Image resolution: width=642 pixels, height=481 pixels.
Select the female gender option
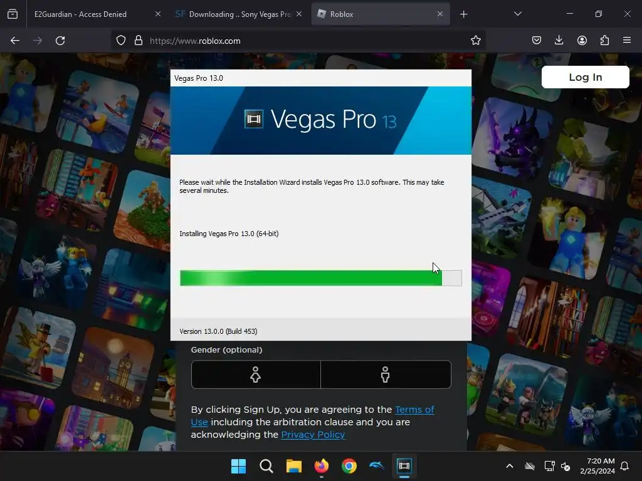tap(256, 375)
